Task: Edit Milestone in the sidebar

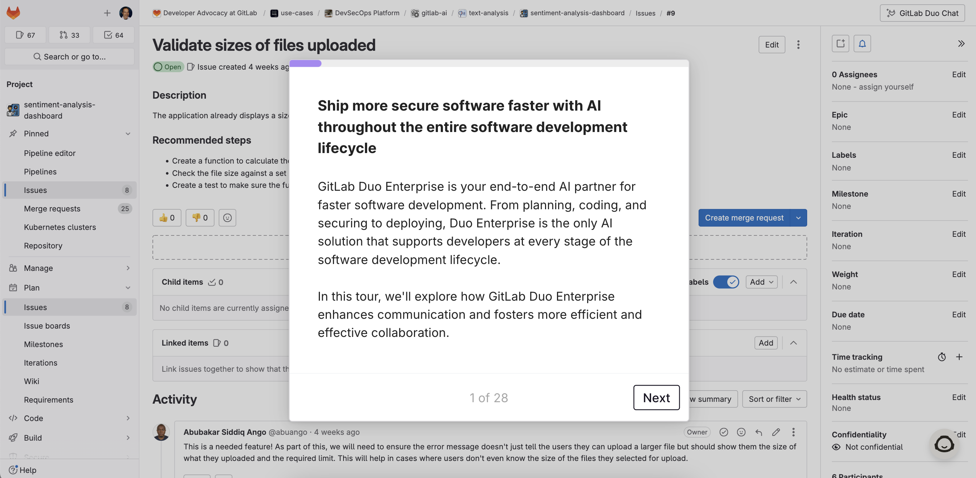Action: (x=959, y=194)
